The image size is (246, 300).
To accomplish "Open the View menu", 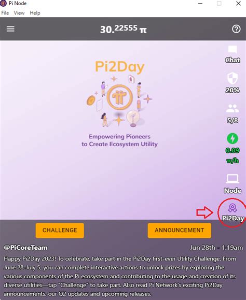I will click(x=19, y=13).
